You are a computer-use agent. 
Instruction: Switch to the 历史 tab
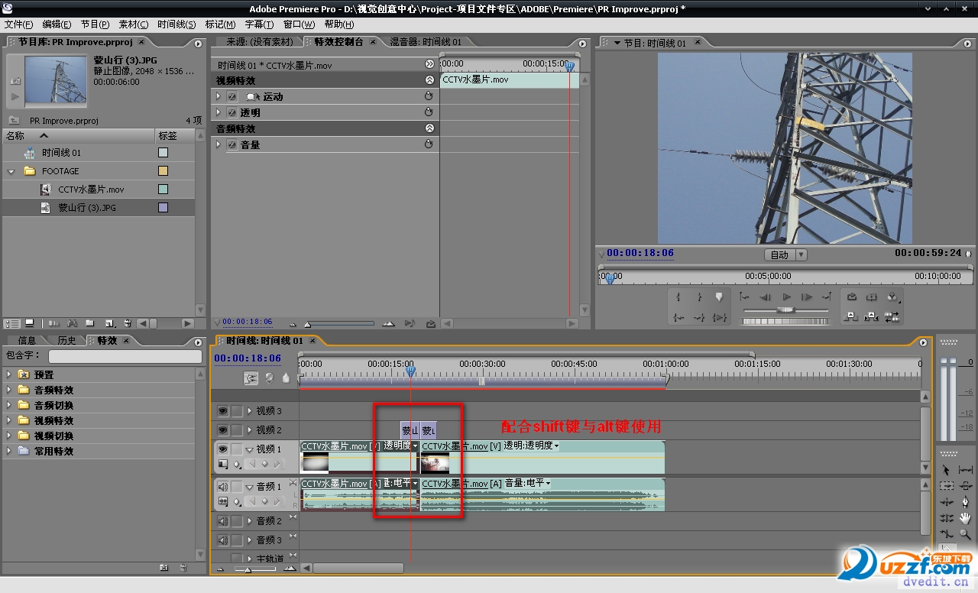(x=66, y=341)
